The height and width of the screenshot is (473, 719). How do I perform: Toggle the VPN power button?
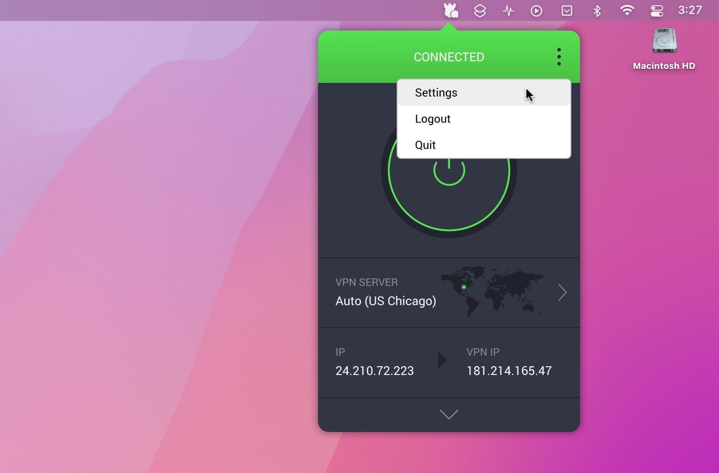[449, 170]
